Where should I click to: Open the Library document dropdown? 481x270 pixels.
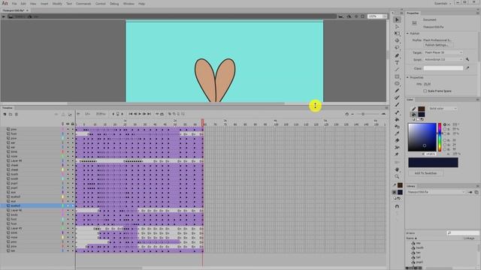pos(436,192)
